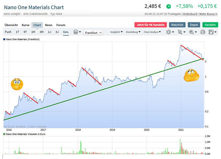This screenshot has height=159, width=221.
Task: Click the 2,485 € price value
Action: click(x=153, y=6)
